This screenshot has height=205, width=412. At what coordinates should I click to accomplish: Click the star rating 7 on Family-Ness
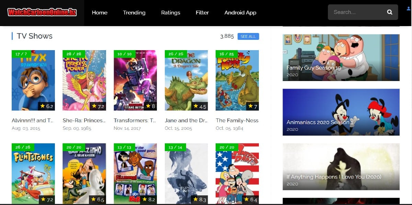click(252, 106)
